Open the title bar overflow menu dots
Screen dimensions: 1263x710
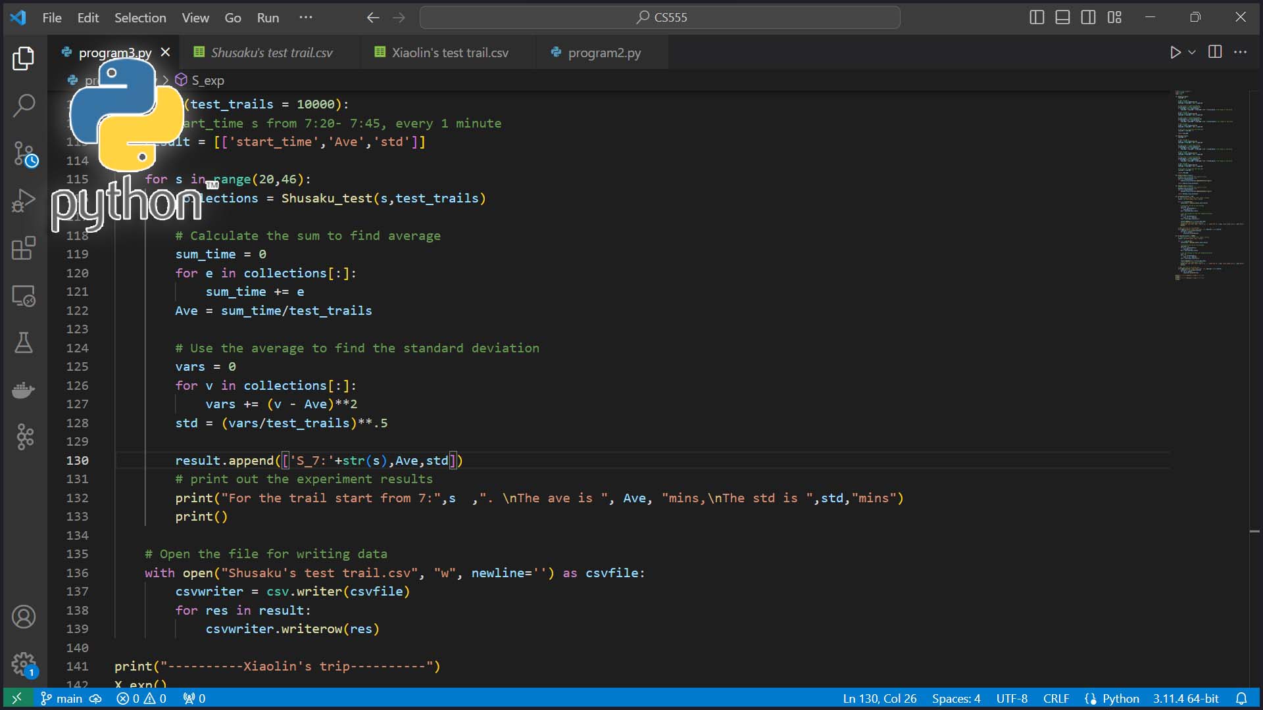pos(306,17)
